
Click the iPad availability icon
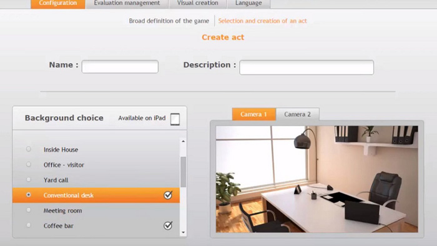(x=175, y=119)
